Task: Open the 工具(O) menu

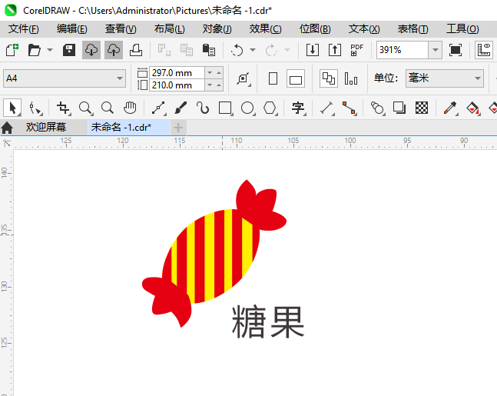Action: click(462, 29)
